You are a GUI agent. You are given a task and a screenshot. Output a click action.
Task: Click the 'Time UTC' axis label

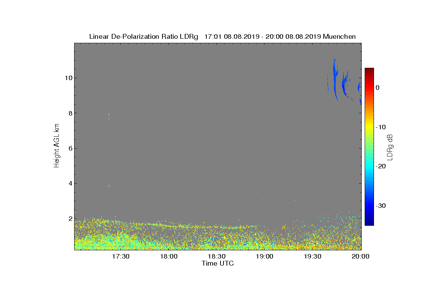[218, 263]
